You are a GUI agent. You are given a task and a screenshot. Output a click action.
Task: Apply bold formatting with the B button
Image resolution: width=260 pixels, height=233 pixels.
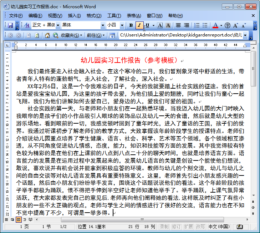tap(131, 25)
